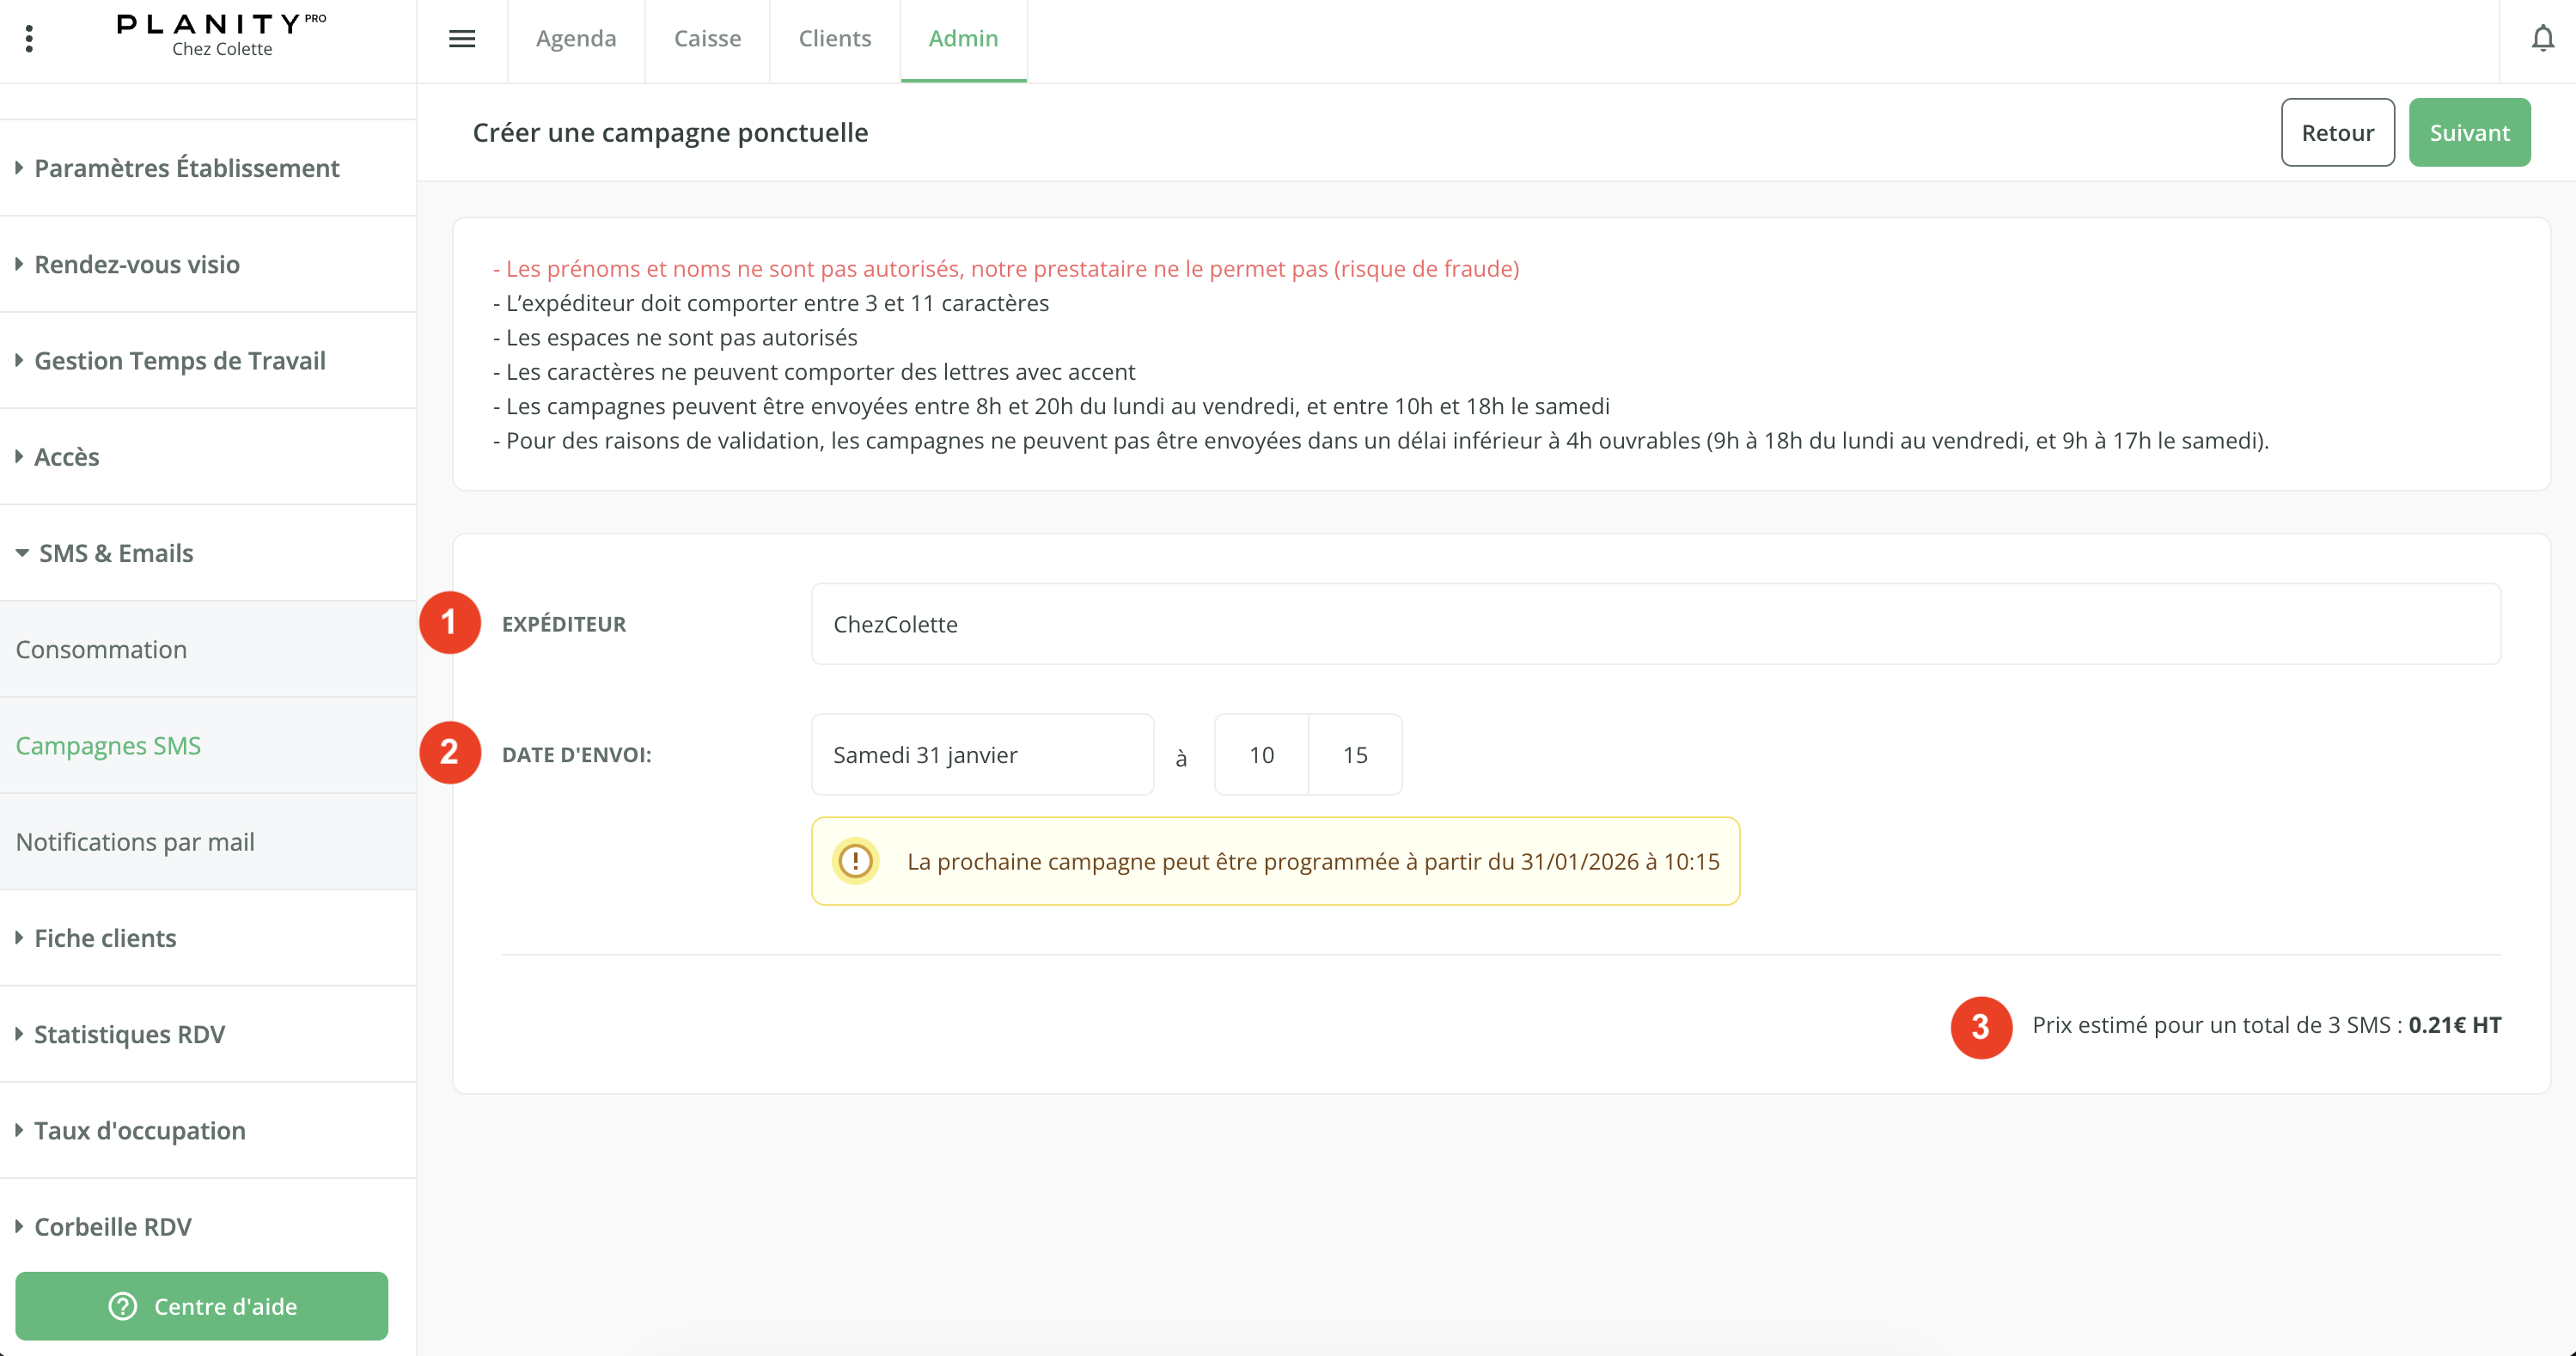Open the notifications bell
Screen dimensions: 2576x1356
[x=2542, y=39]
